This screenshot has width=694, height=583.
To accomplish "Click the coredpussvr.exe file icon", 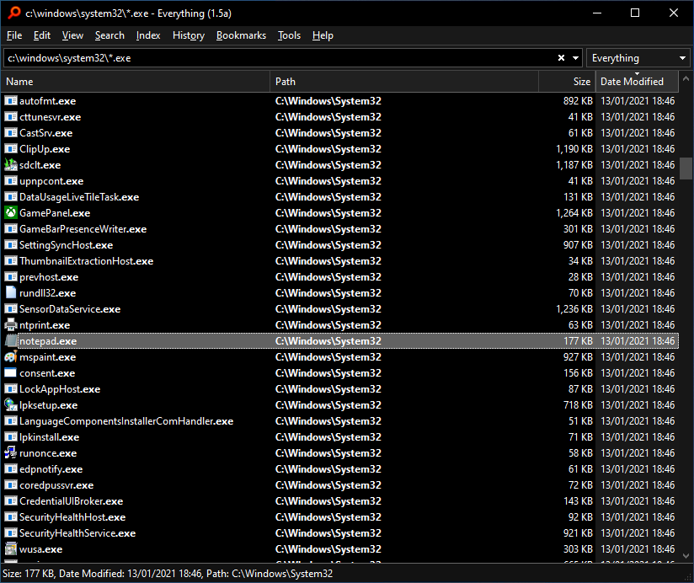I will pos(11,485).
